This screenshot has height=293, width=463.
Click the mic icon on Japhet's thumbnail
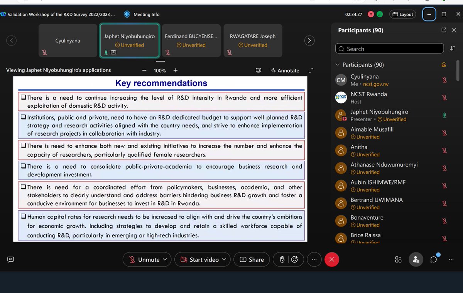click(106, 53)
